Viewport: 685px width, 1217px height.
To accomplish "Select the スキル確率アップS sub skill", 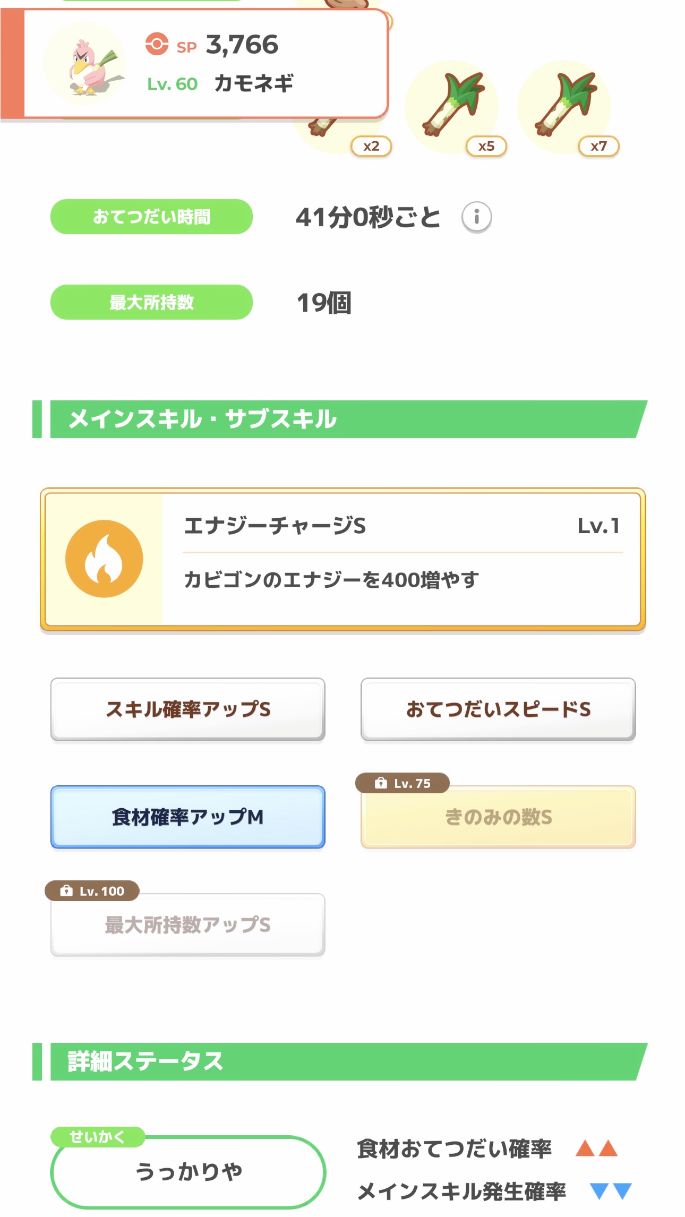I will [x=188, y=709].
